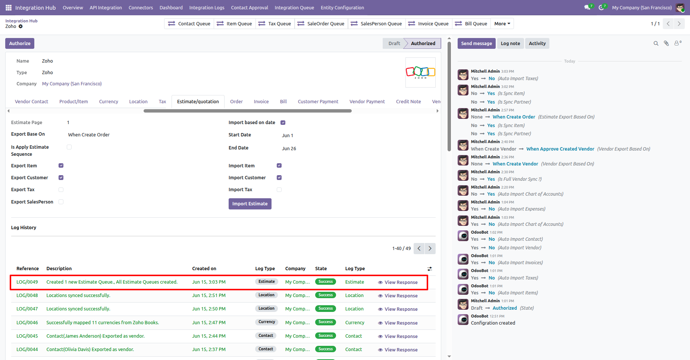Open log reference LOG/0049
690x360 pixels.
[x=27, y=282]
